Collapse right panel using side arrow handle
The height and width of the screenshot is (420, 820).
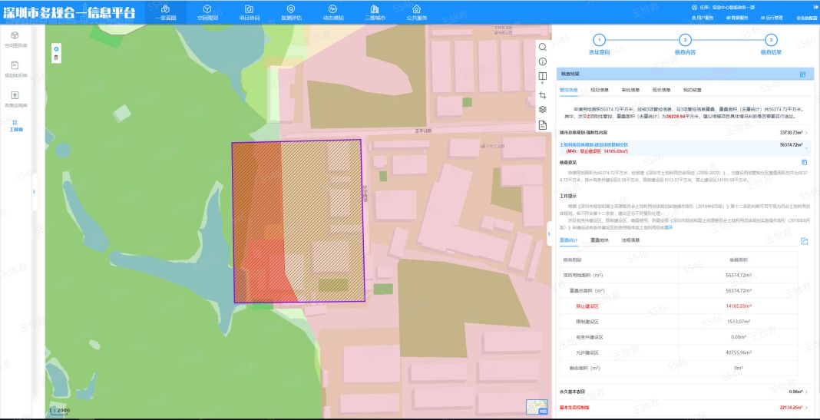548,233
